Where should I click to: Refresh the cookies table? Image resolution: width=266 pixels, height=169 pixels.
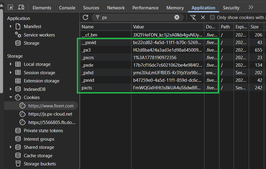tap(86, 18)
